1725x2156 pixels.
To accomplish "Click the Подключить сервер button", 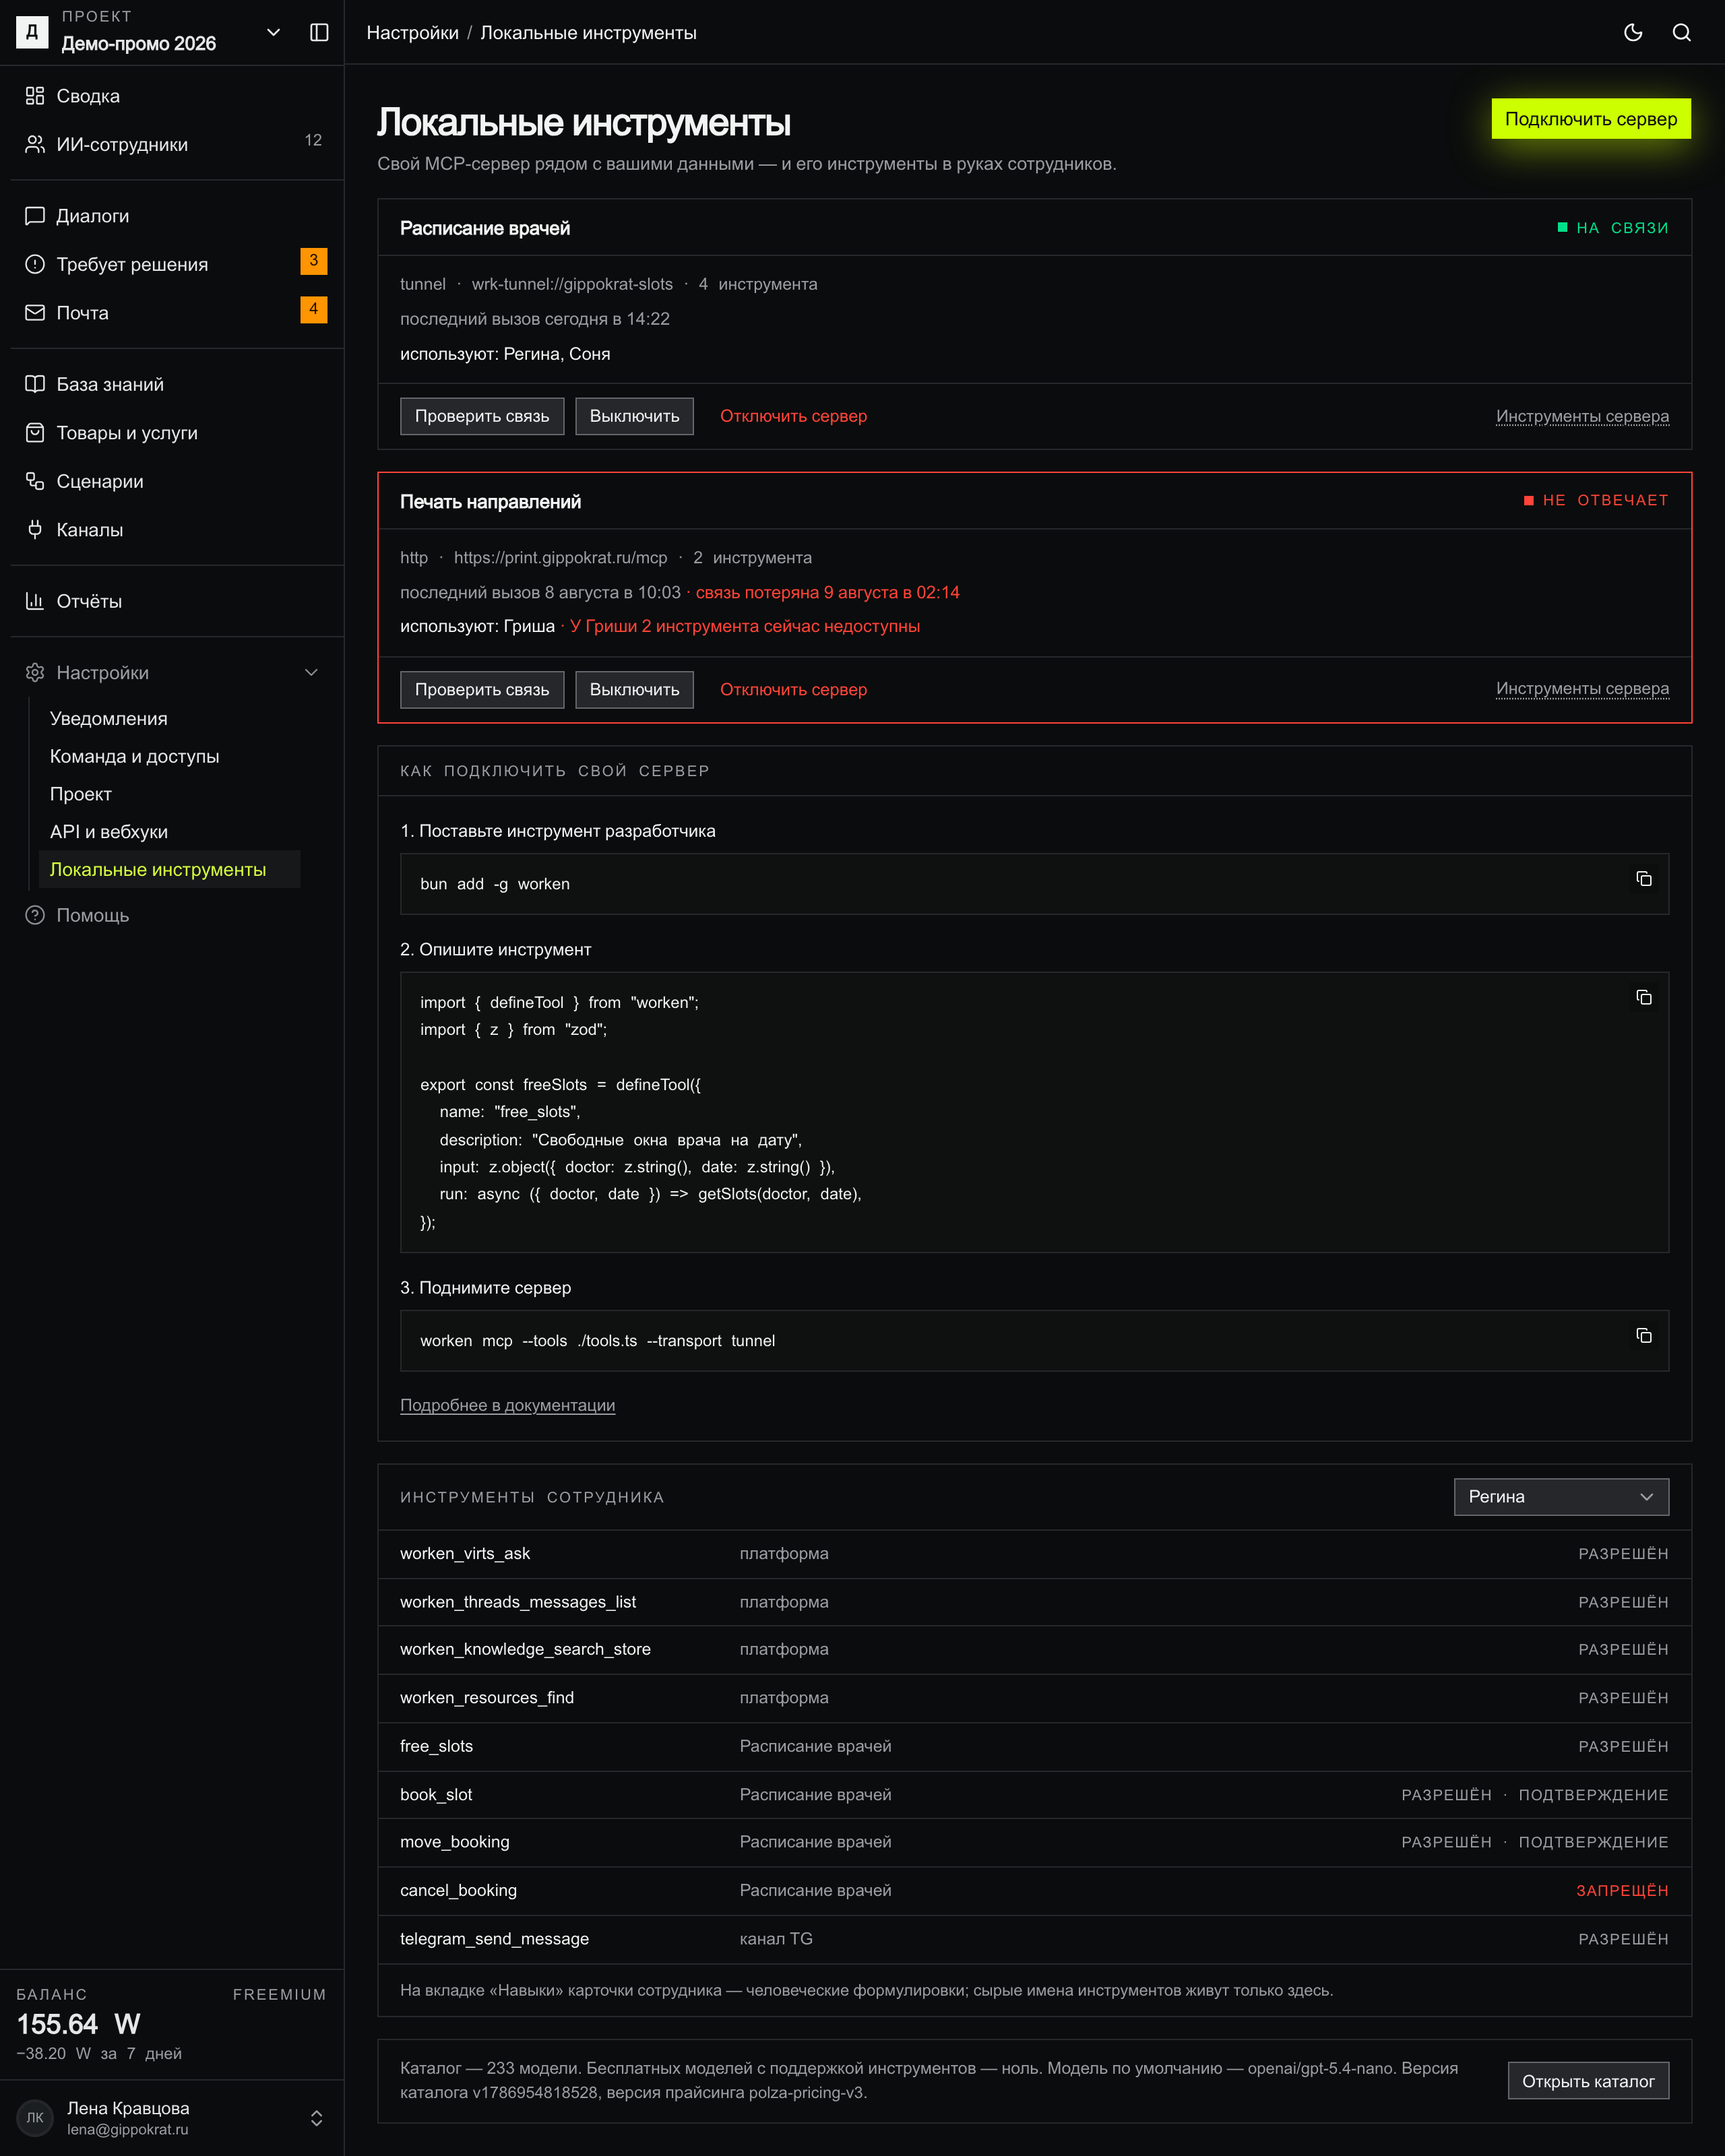I will [1590, 119].
